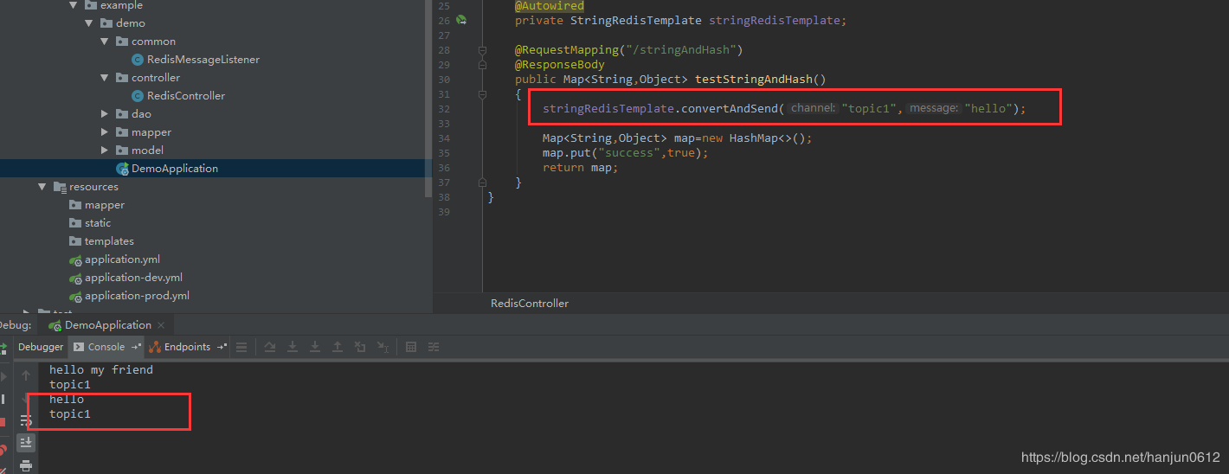Screen dimensions: 1229x474
Task: Collapse the resources folder
Action: click(42, 187)
